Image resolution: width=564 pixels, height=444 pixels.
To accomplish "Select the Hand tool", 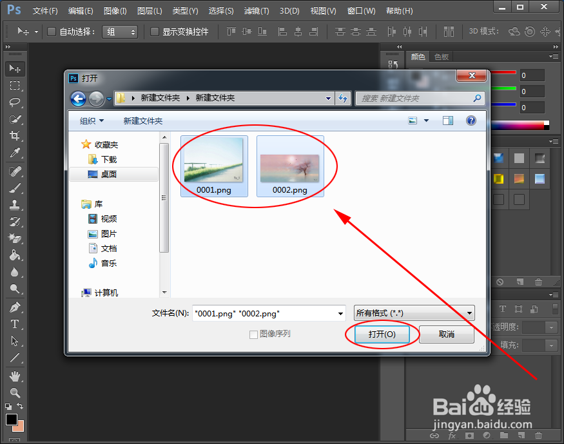I will (x=15, y=376).
